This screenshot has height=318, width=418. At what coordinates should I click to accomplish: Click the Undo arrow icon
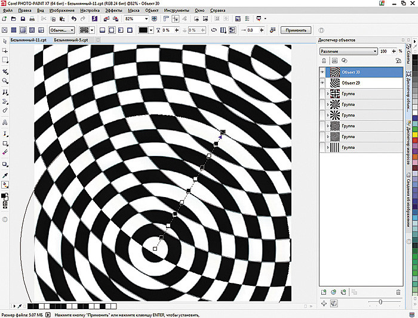(73, 19)
